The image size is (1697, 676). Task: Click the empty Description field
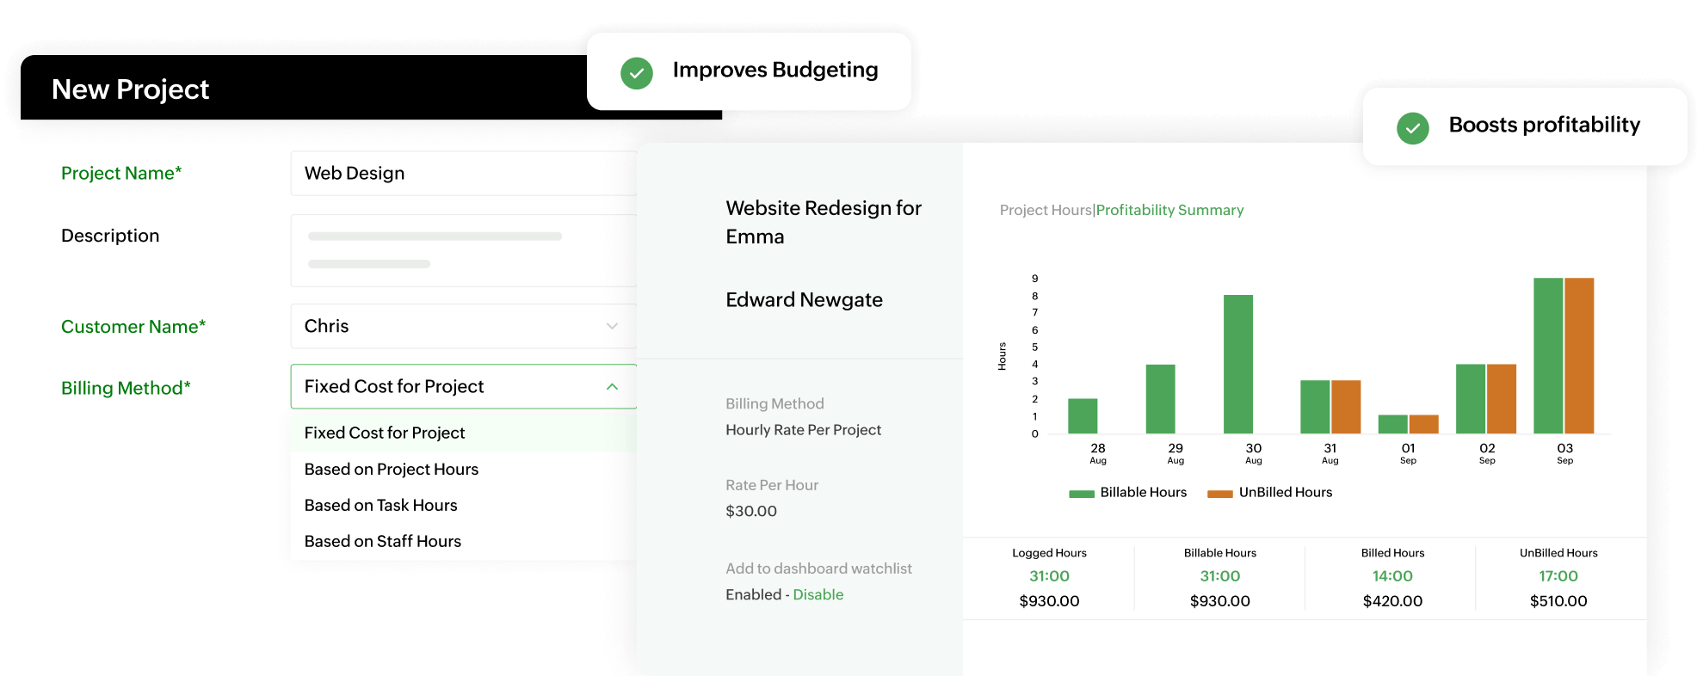463,250
